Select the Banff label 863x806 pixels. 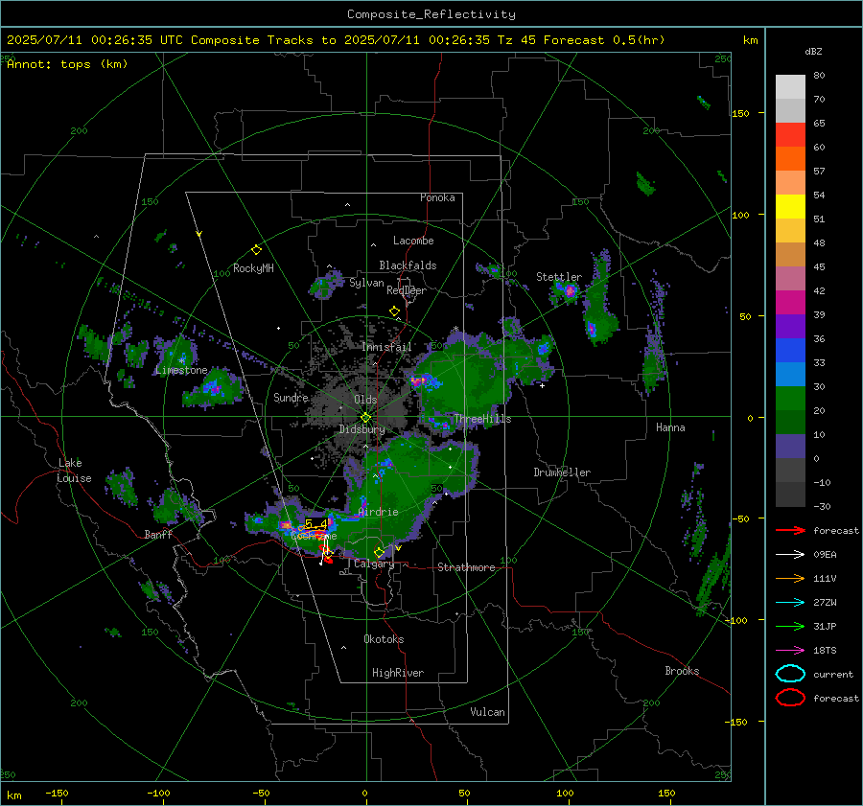tap(158, 535)
